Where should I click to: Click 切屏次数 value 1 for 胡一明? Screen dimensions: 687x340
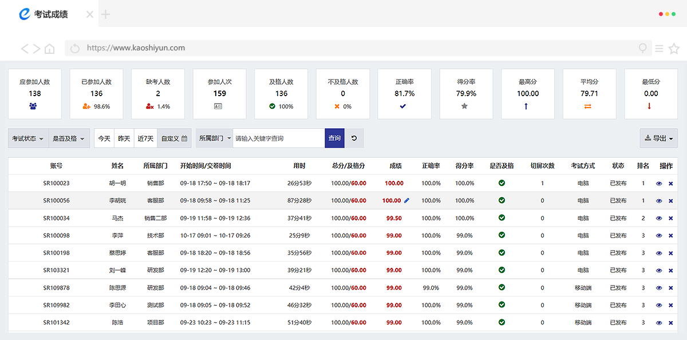(x=543, y=184)
